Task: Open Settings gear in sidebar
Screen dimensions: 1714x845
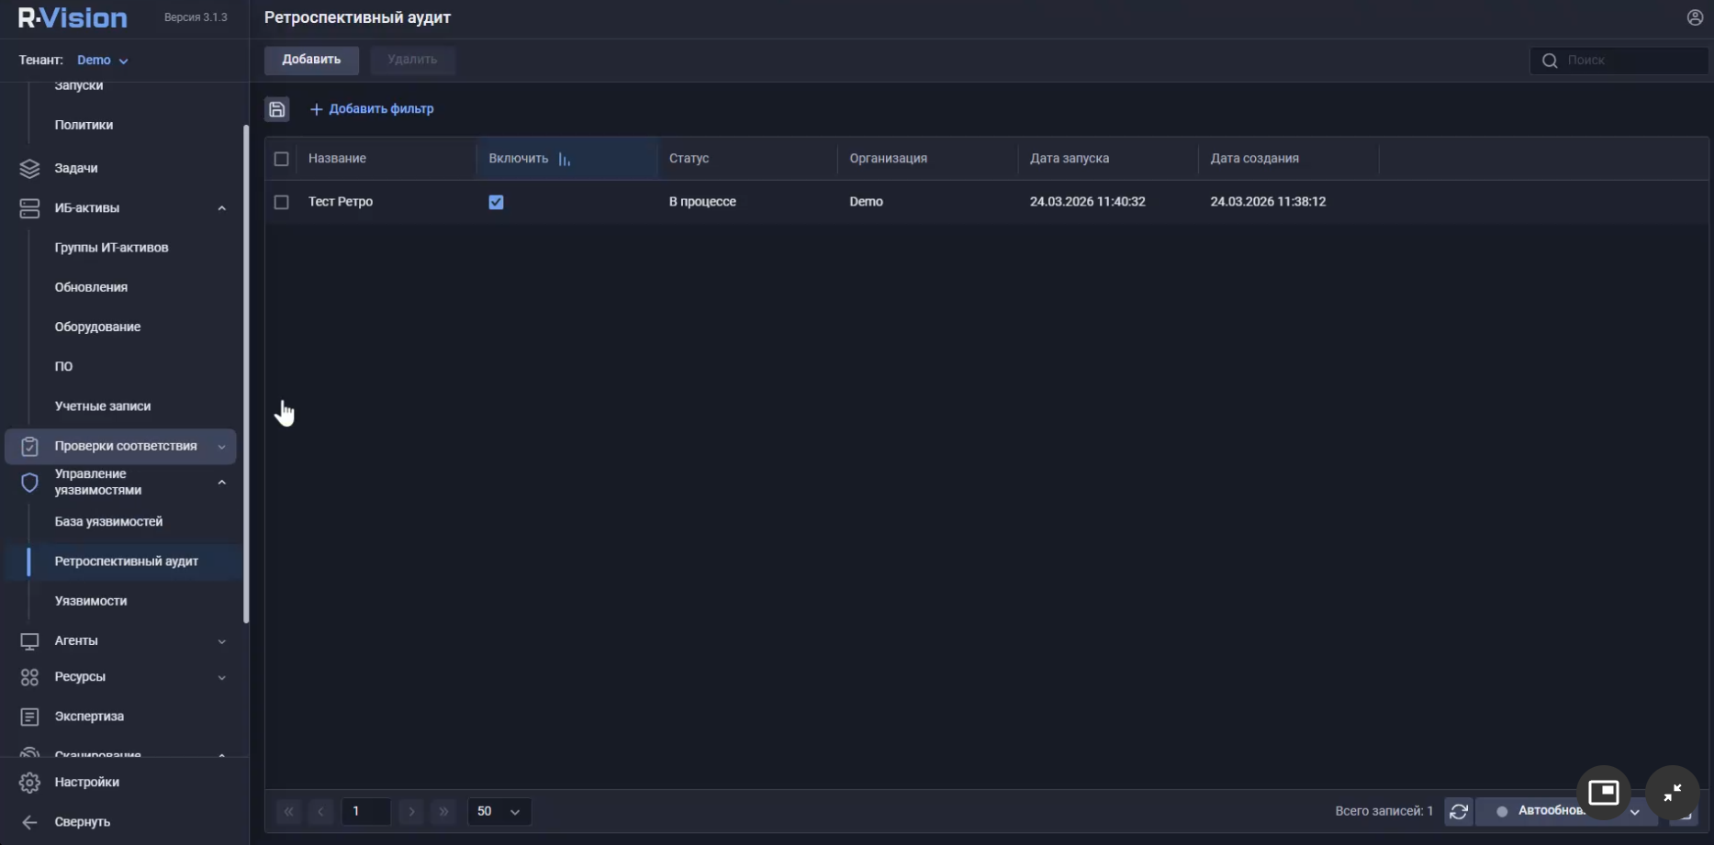Action: 29,783
